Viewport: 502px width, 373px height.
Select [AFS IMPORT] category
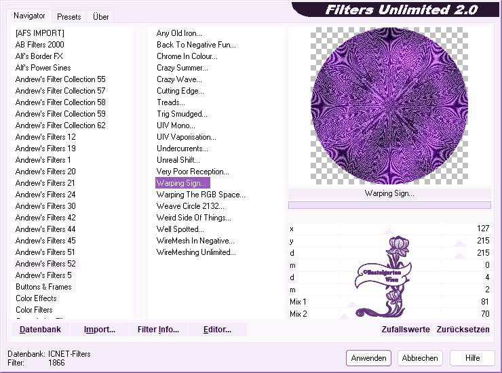[40, 33]
